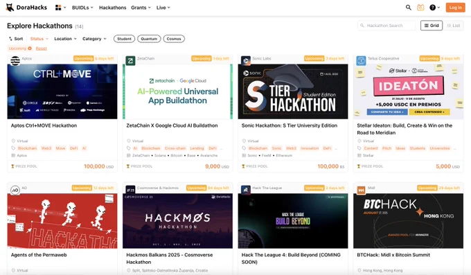Open the Hackathons nav item
Viewport: 471px width, 275px height.
point(113,8)
